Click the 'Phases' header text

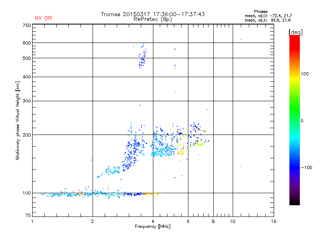click(260, 12)
